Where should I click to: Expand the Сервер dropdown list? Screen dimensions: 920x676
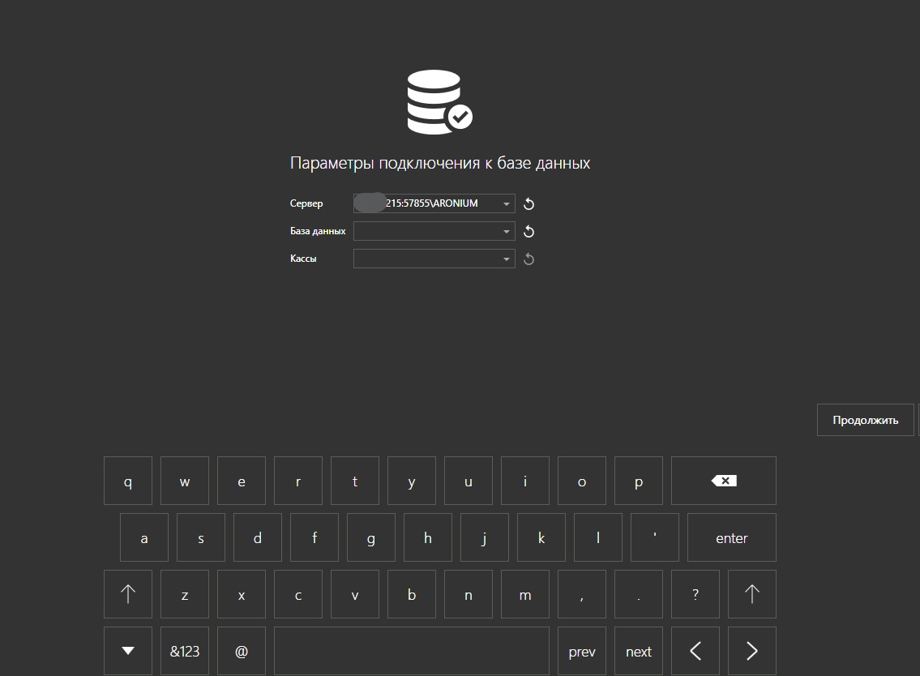point(507,204)
